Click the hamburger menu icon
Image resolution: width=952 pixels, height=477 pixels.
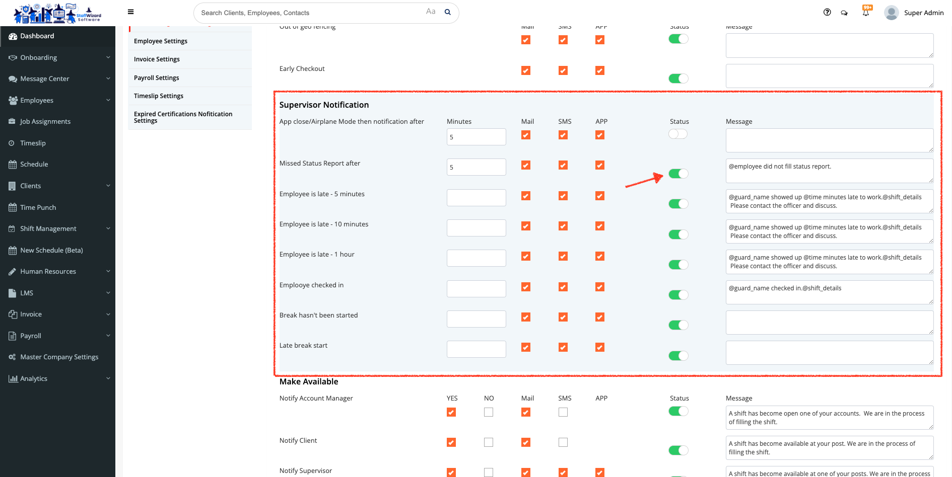pyautogui.click(x=130, y=12)
